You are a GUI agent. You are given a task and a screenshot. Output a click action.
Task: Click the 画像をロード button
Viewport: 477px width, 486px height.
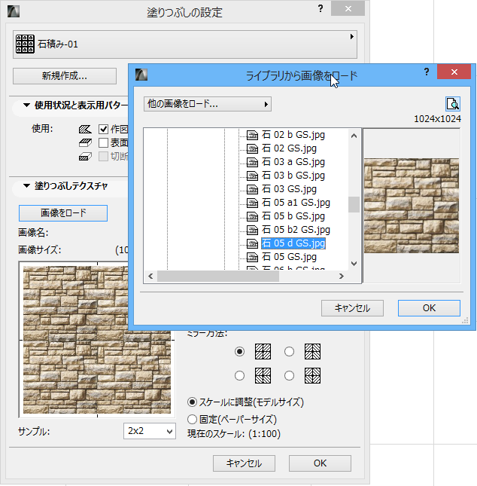[x=63, y=213]
